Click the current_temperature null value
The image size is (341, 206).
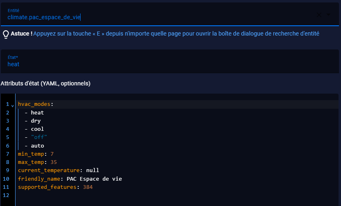(x=93, y=170)
